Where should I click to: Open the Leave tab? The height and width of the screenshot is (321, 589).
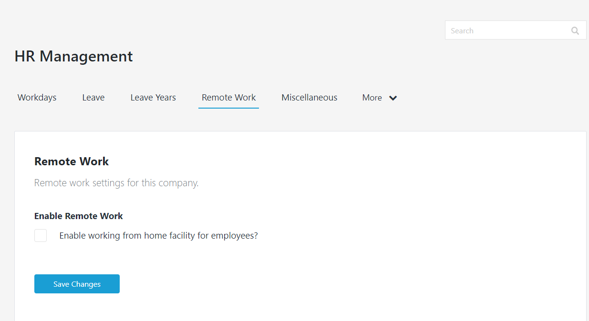coord(93,97)
